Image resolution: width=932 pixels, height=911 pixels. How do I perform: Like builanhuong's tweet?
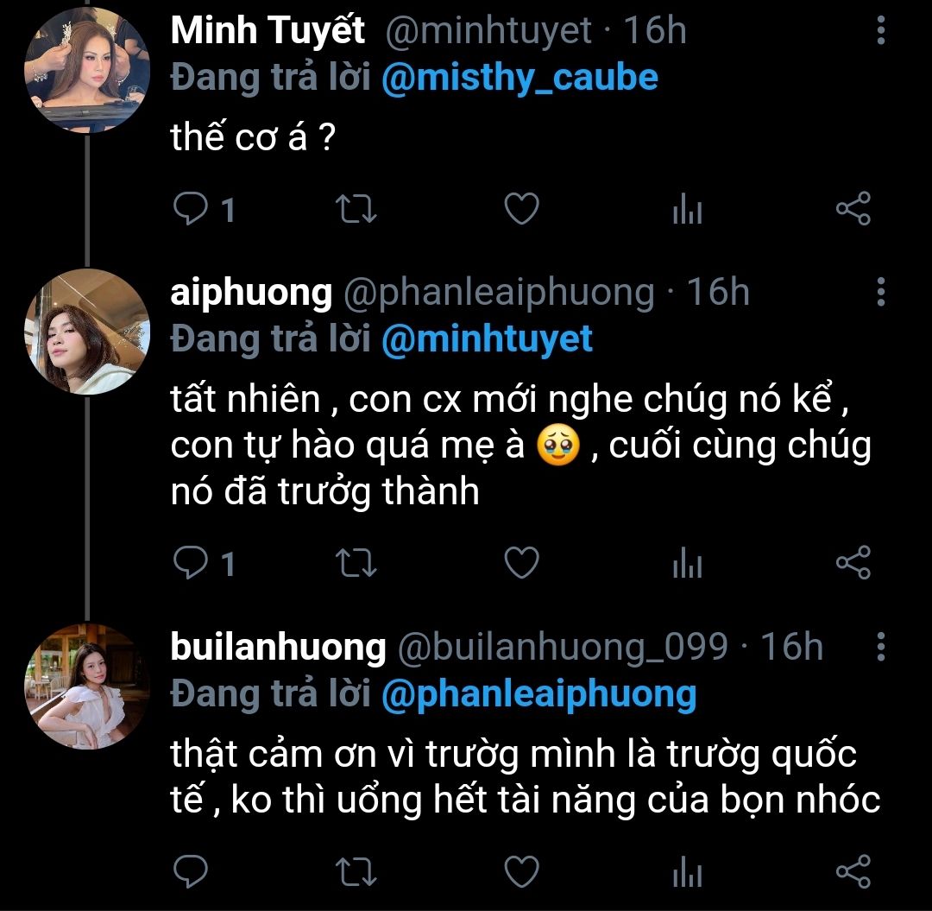(521, 871)
